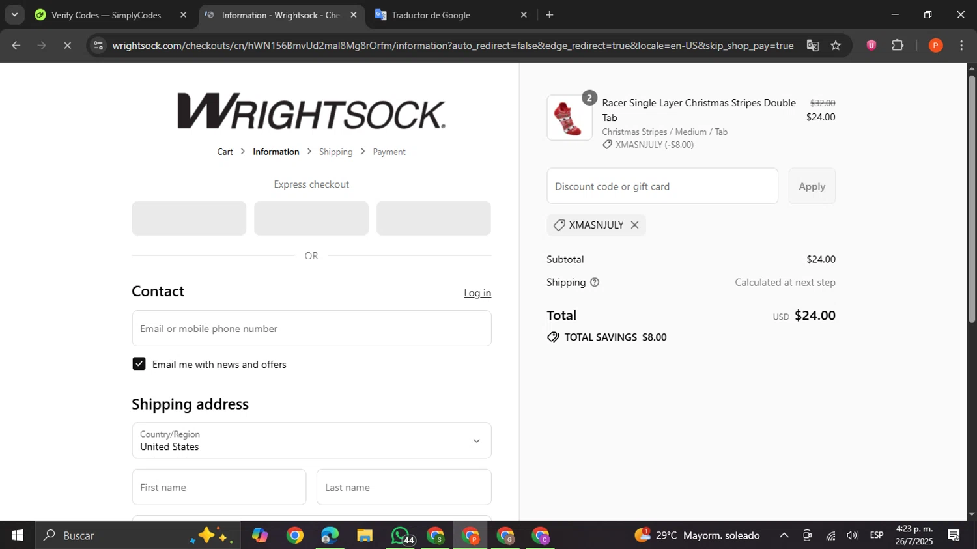The height and width of the screenshot is (549, 977).
Task: Open the Extensions puzzle icon
Action: pos(898,46)
